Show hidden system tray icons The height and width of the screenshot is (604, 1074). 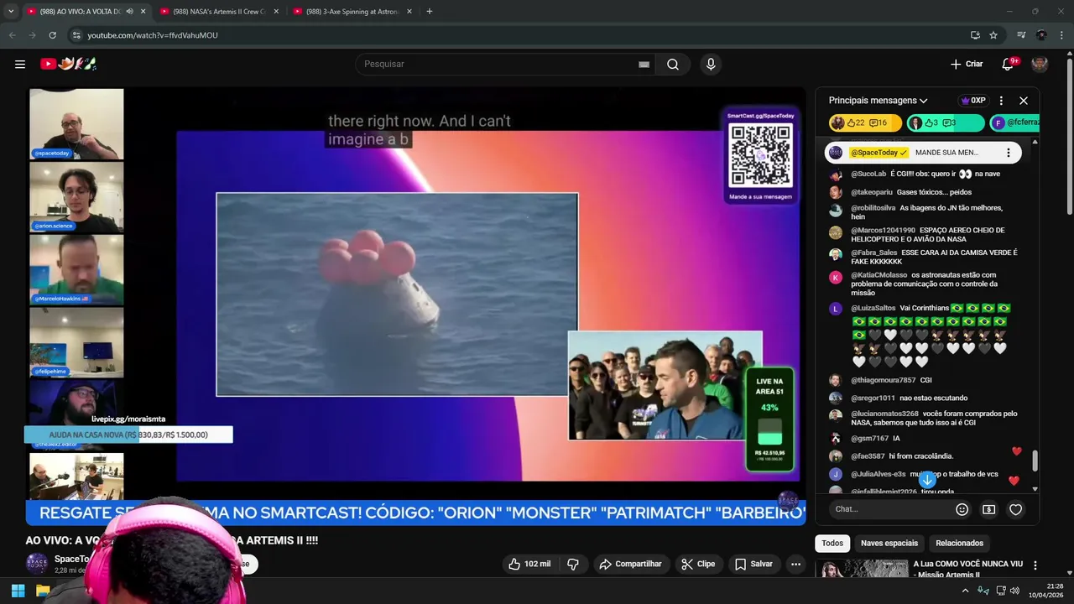965,591
